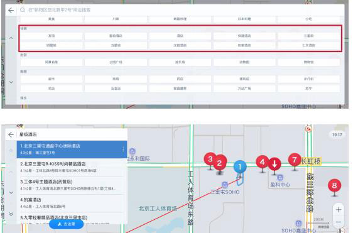
Task: Choose 商场 under 购物
Action: coord(116,79)
